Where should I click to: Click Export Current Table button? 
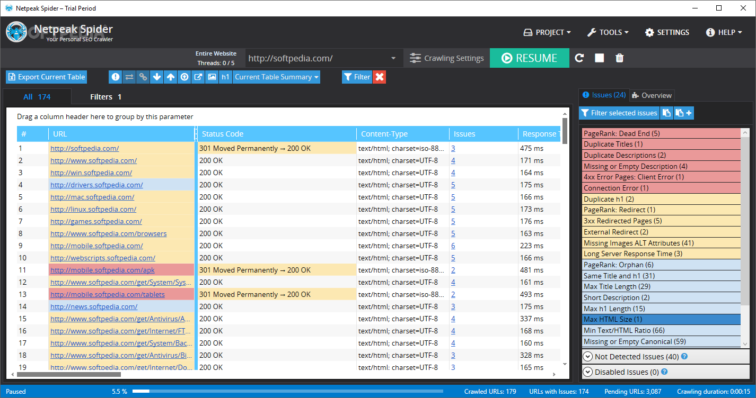(x=46, y=77)
